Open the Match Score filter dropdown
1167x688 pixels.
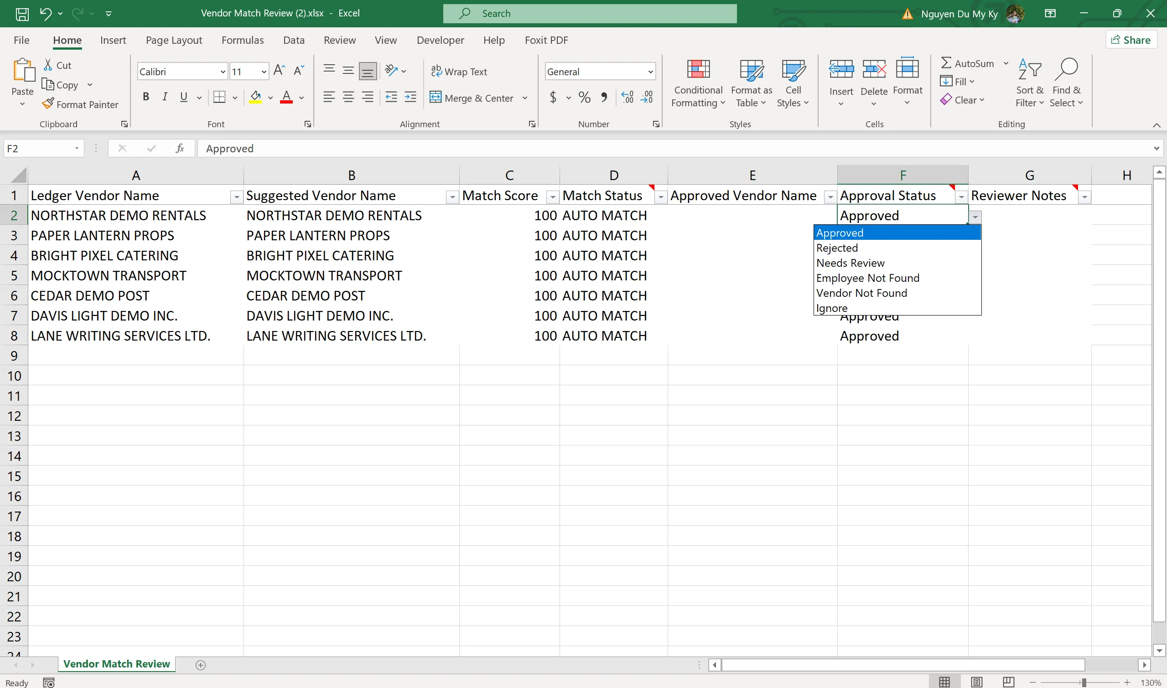tap(553, 197)
